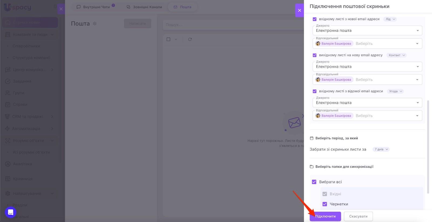Viewport: 432px width, 222px height.
Task: Toggle the вихідному листі на нову email адресу checkbox
Action: tap(315, 55)
